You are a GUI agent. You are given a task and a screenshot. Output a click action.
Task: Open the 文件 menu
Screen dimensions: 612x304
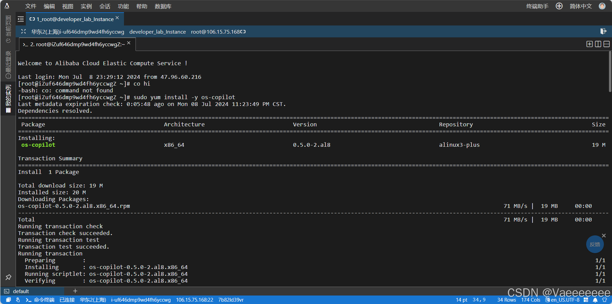point(31,6)
